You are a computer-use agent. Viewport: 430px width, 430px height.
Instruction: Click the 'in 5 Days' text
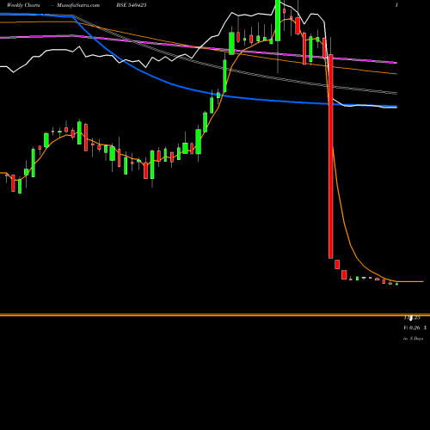click(x=413, y=339)
